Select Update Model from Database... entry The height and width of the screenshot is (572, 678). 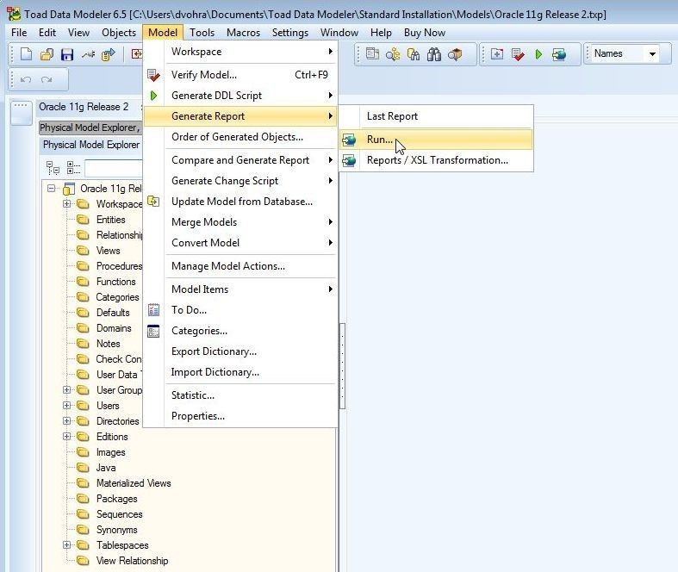pos(240,202)
